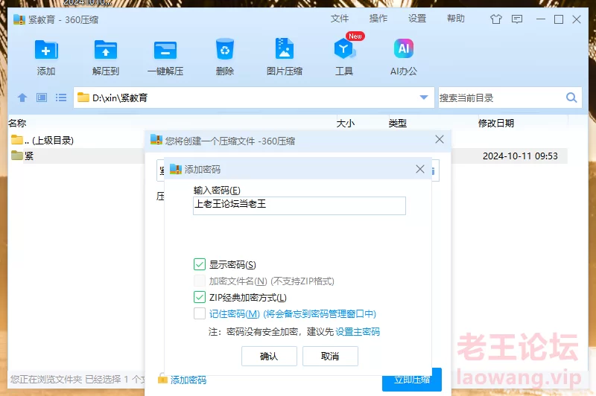
Task: Open the 设置 menu
Action: tap(417, 19)
